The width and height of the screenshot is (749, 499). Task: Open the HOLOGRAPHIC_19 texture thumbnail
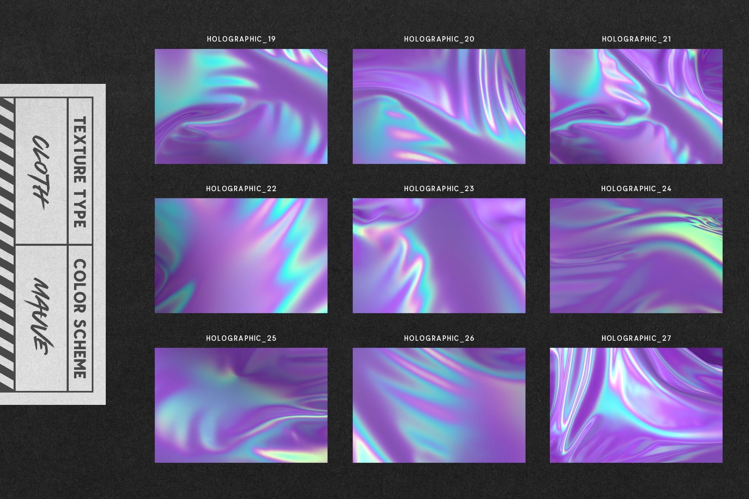click(x=241, y=107)
